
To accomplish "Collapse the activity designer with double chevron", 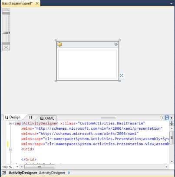I will point(116,44).
